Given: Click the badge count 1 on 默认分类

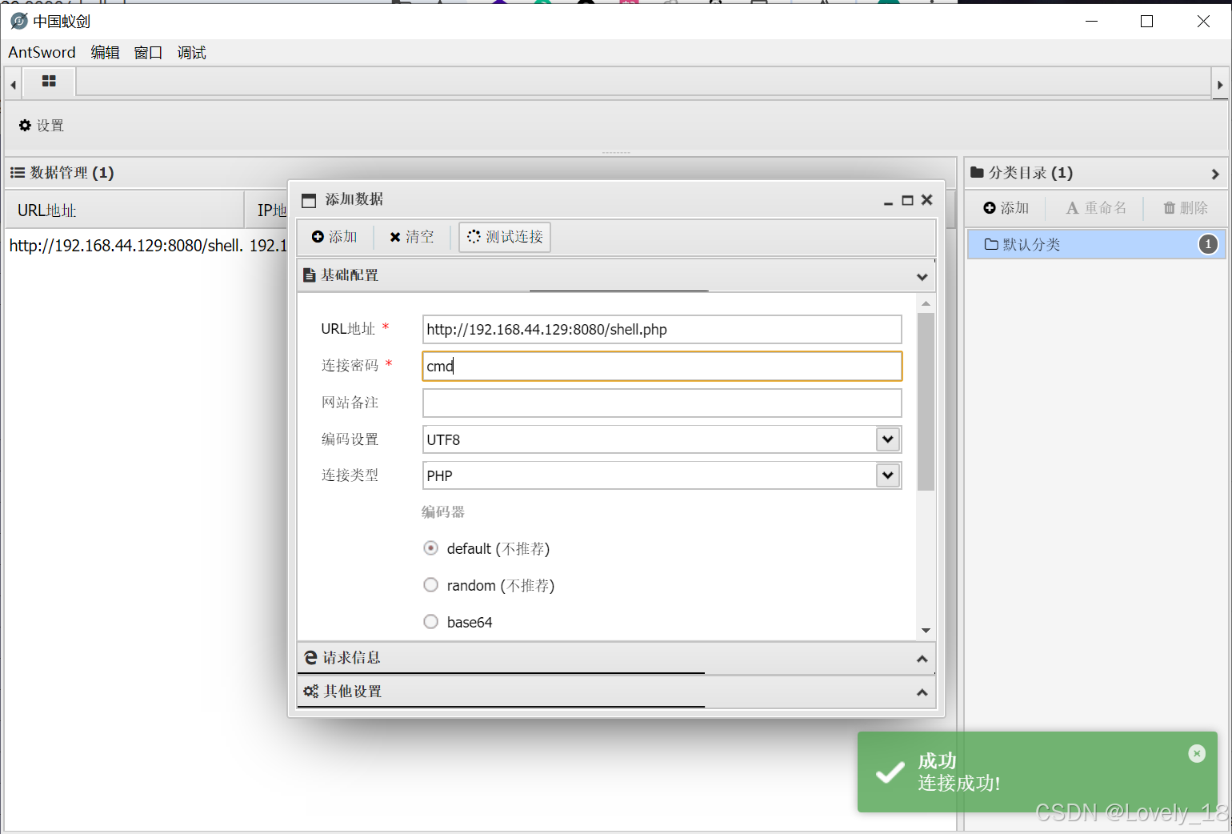Looking at the screenshot, I should click(x=1208, y=244).
